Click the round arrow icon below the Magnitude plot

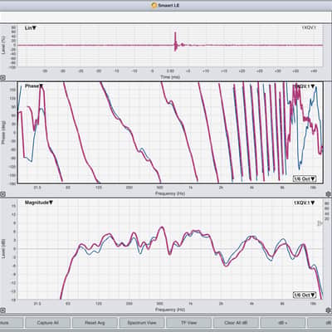pos(2,310)
